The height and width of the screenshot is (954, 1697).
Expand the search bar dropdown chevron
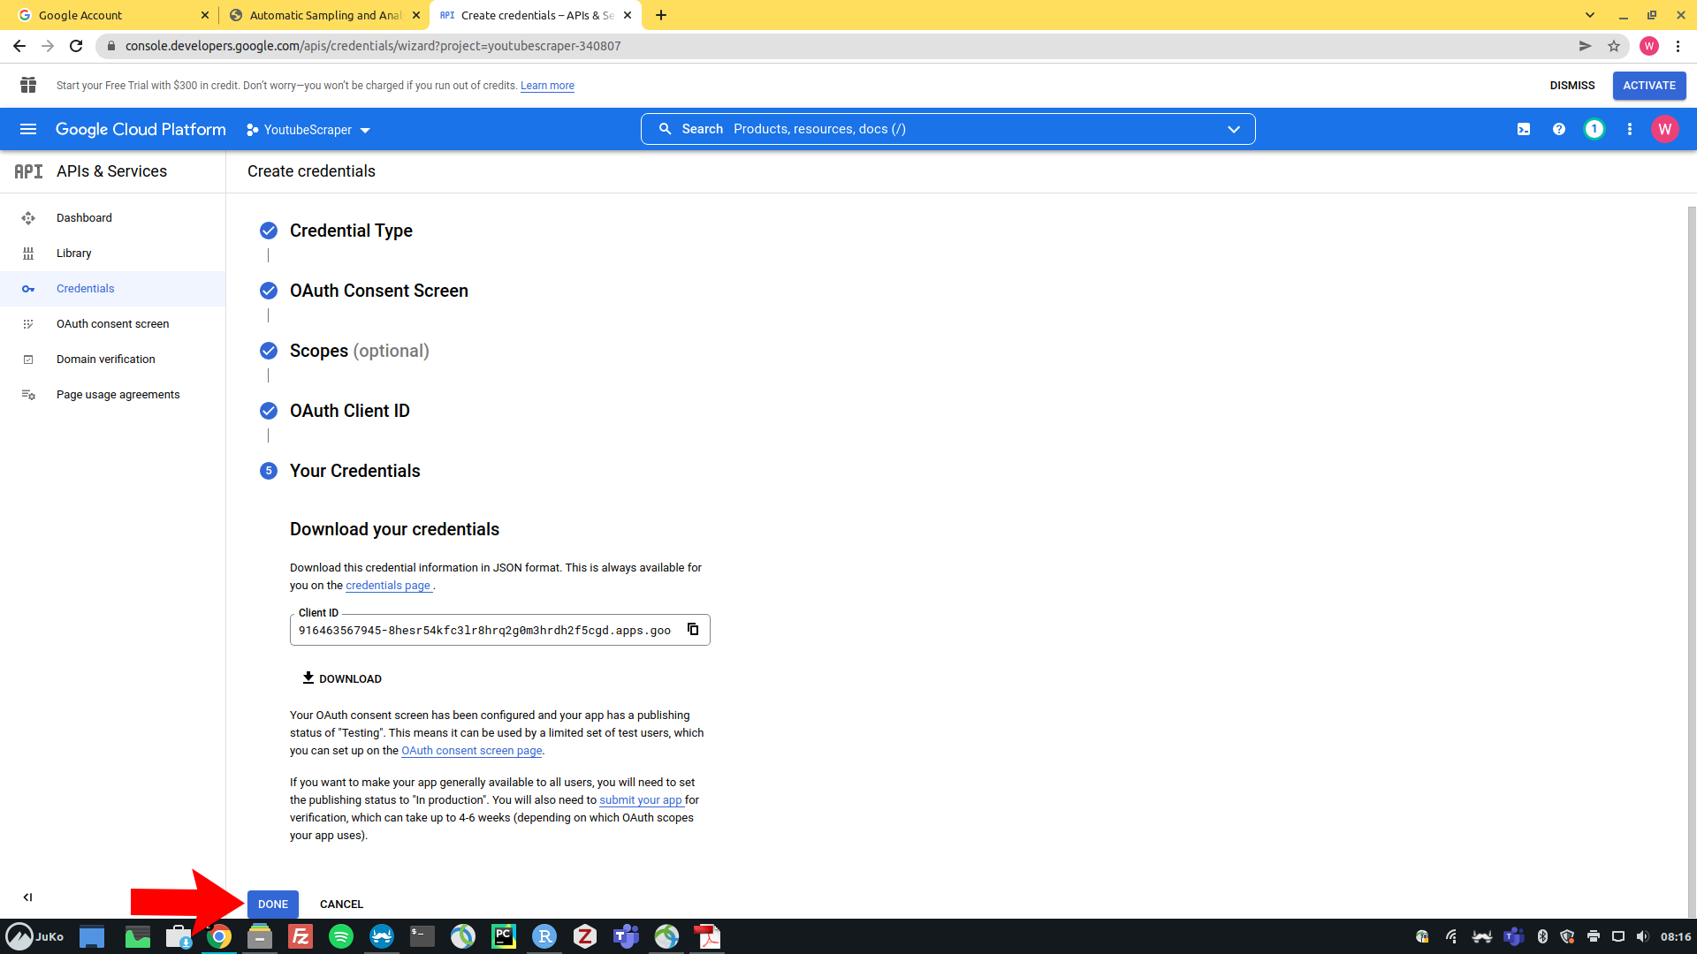pos(1234,129)
